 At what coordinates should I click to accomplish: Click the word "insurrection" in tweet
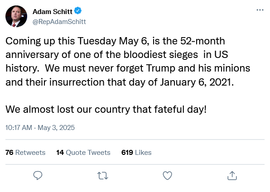(77, 82)
